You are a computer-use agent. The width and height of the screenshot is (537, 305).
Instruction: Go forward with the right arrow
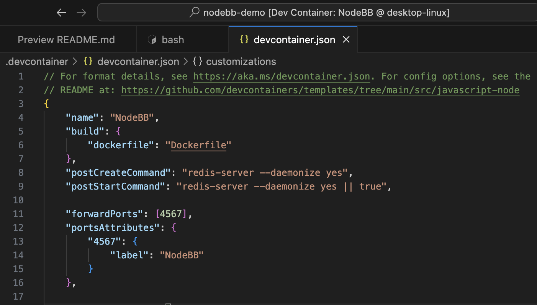tap(82, 13)
